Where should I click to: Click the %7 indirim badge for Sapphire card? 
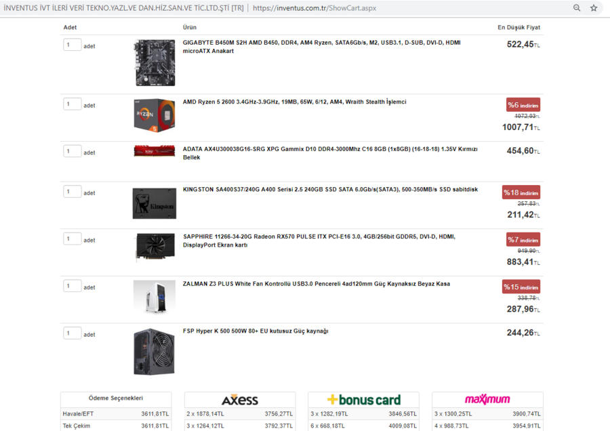click(523, 240)
